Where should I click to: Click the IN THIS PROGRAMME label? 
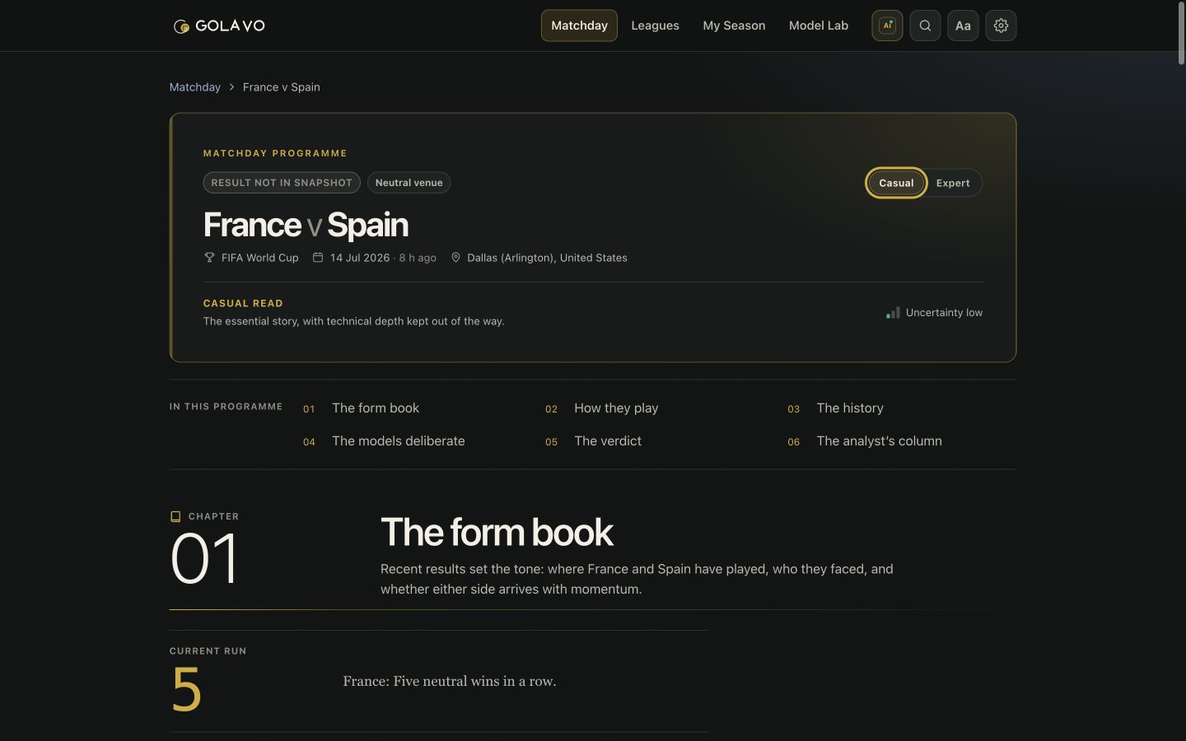coord(226,407)
